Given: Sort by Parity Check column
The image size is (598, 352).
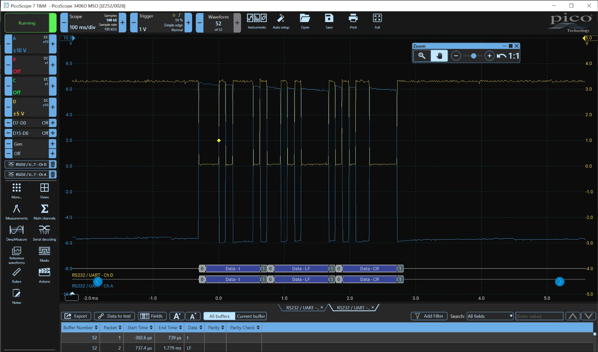Looking at the screenshot, I should pyautogui.click(x=245, y=328).
